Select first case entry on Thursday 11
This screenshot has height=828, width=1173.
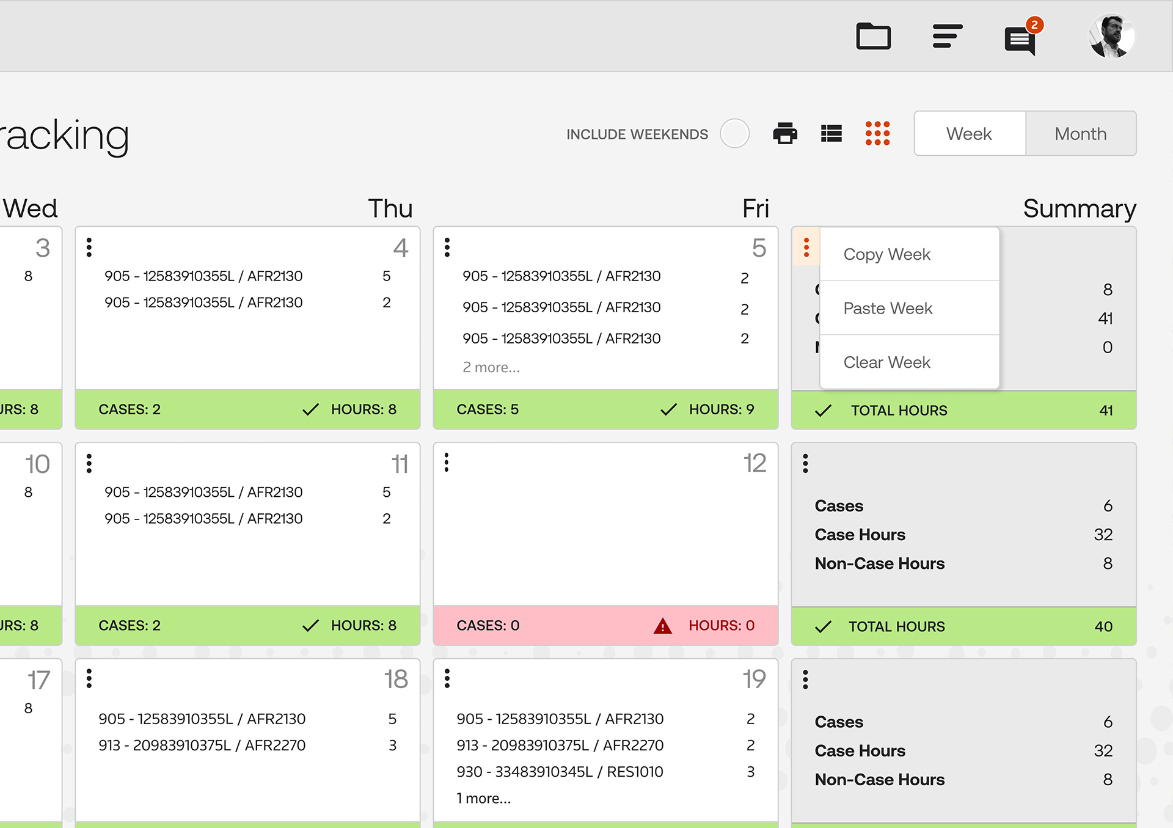(247, 492)
